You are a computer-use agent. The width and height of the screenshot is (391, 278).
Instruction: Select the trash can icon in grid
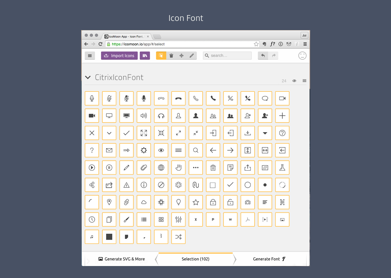pos(213,168)
